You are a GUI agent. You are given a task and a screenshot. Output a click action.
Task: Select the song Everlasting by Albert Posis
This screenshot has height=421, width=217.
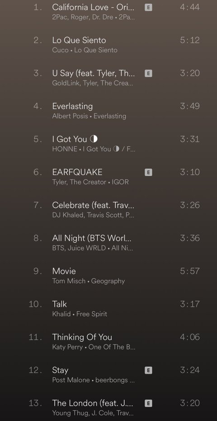(x=108, y=111)
